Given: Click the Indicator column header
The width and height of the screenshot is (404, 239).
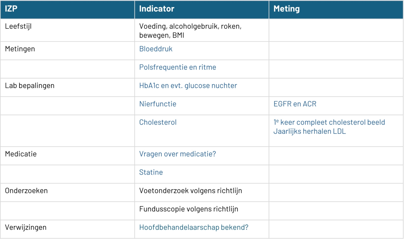Looking at the screenshot, I should click(x=156, y=9).
